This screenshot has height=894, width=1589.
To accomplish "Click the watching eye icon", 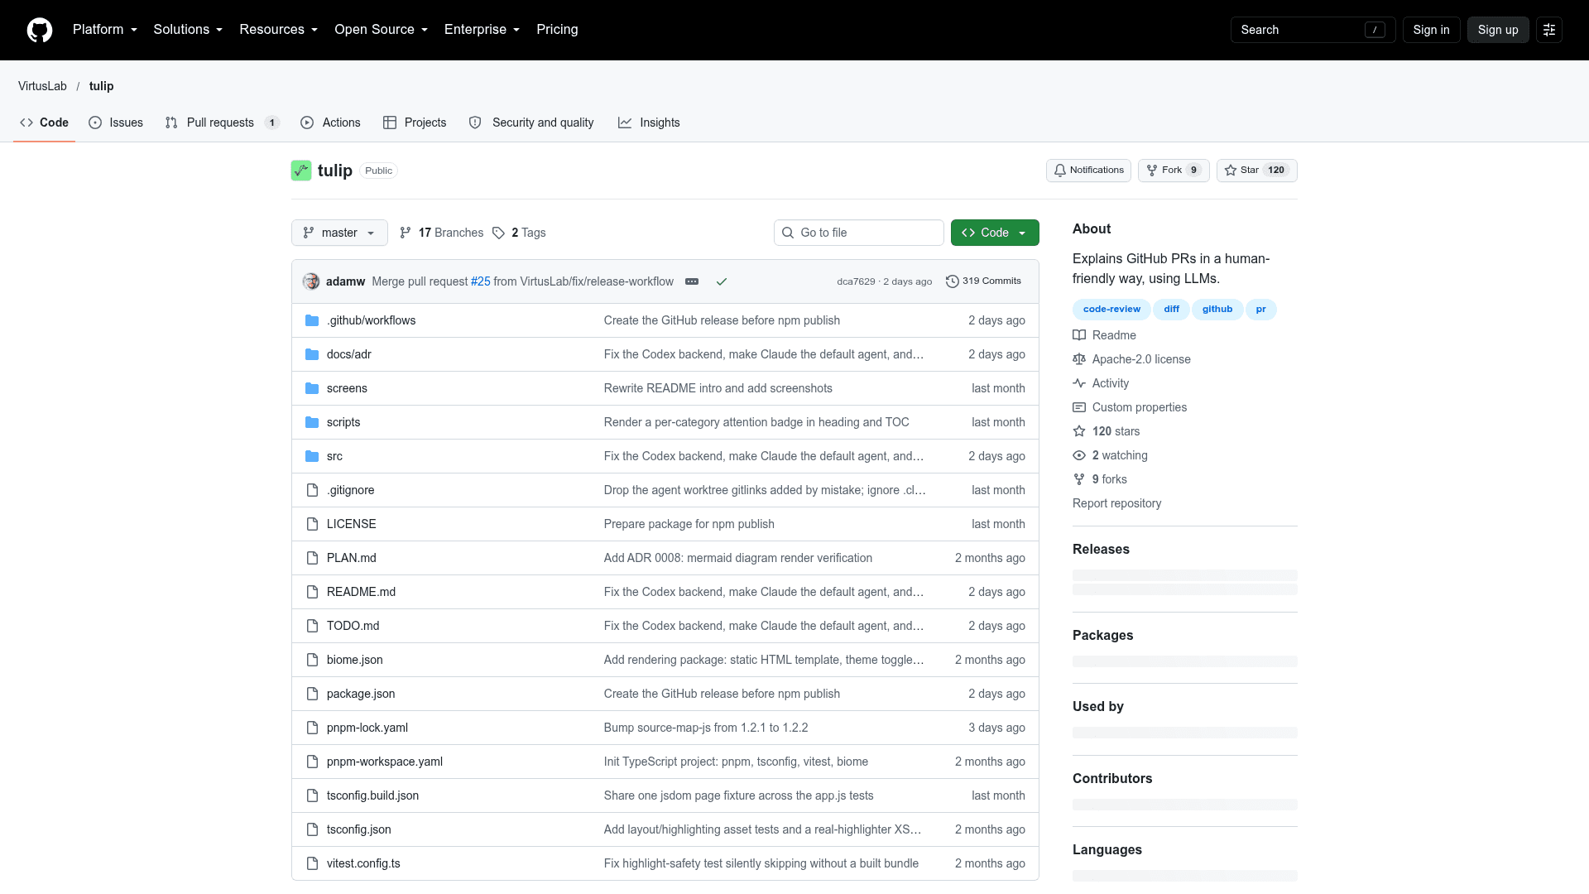I will coord(1079,455).
